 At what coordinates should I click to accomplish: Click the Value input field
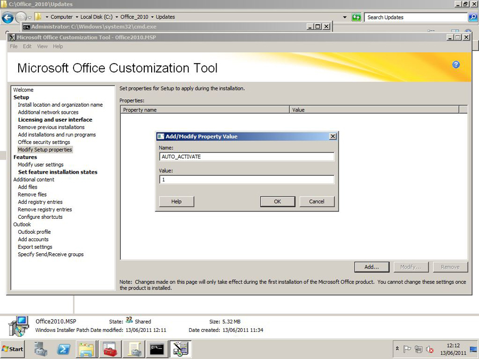(246, 179)
